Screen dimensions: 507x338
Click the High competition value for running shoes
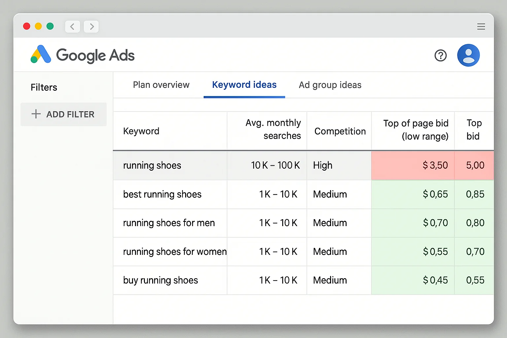[x=322, y=165]
